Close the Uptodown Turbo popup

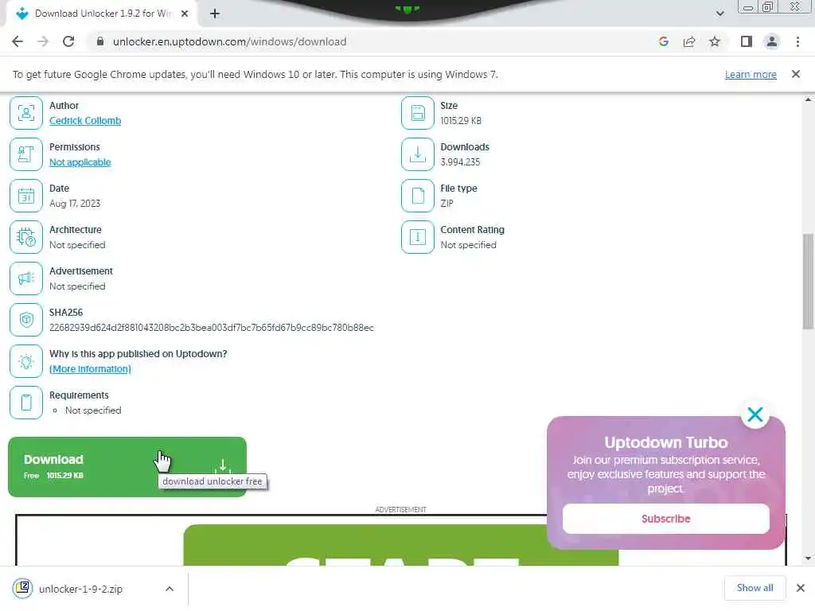(755, 414)
